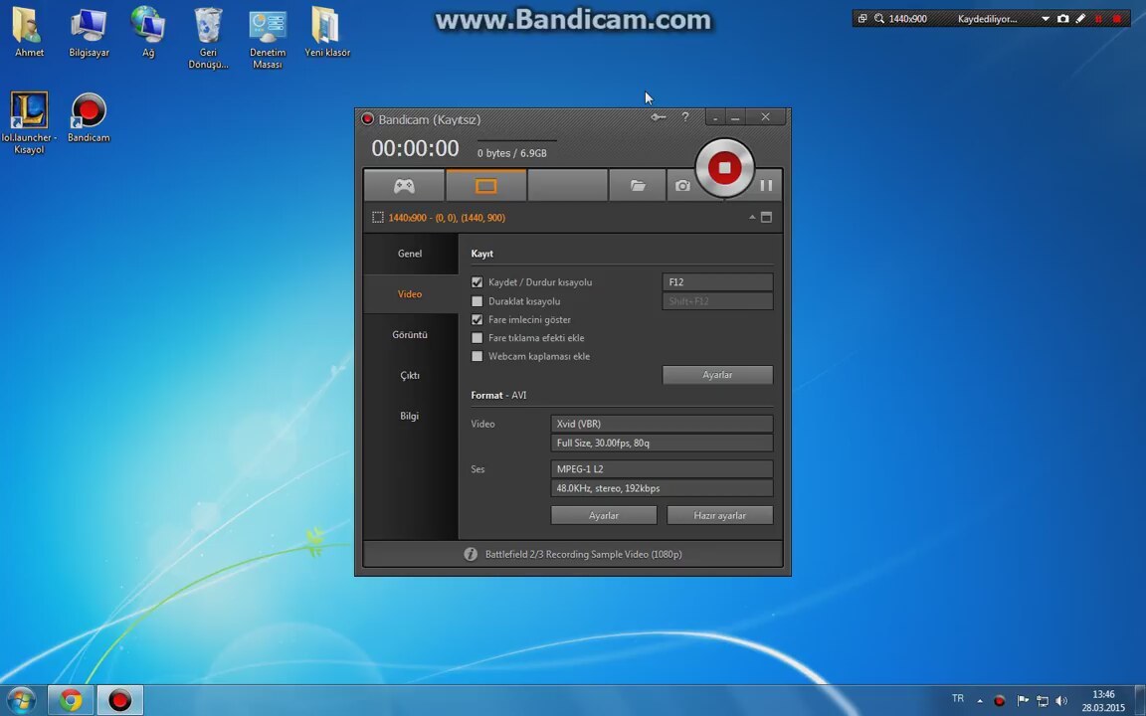Click TR language indicator in tray
This screenshot has width=1146, height=716.
957,698
